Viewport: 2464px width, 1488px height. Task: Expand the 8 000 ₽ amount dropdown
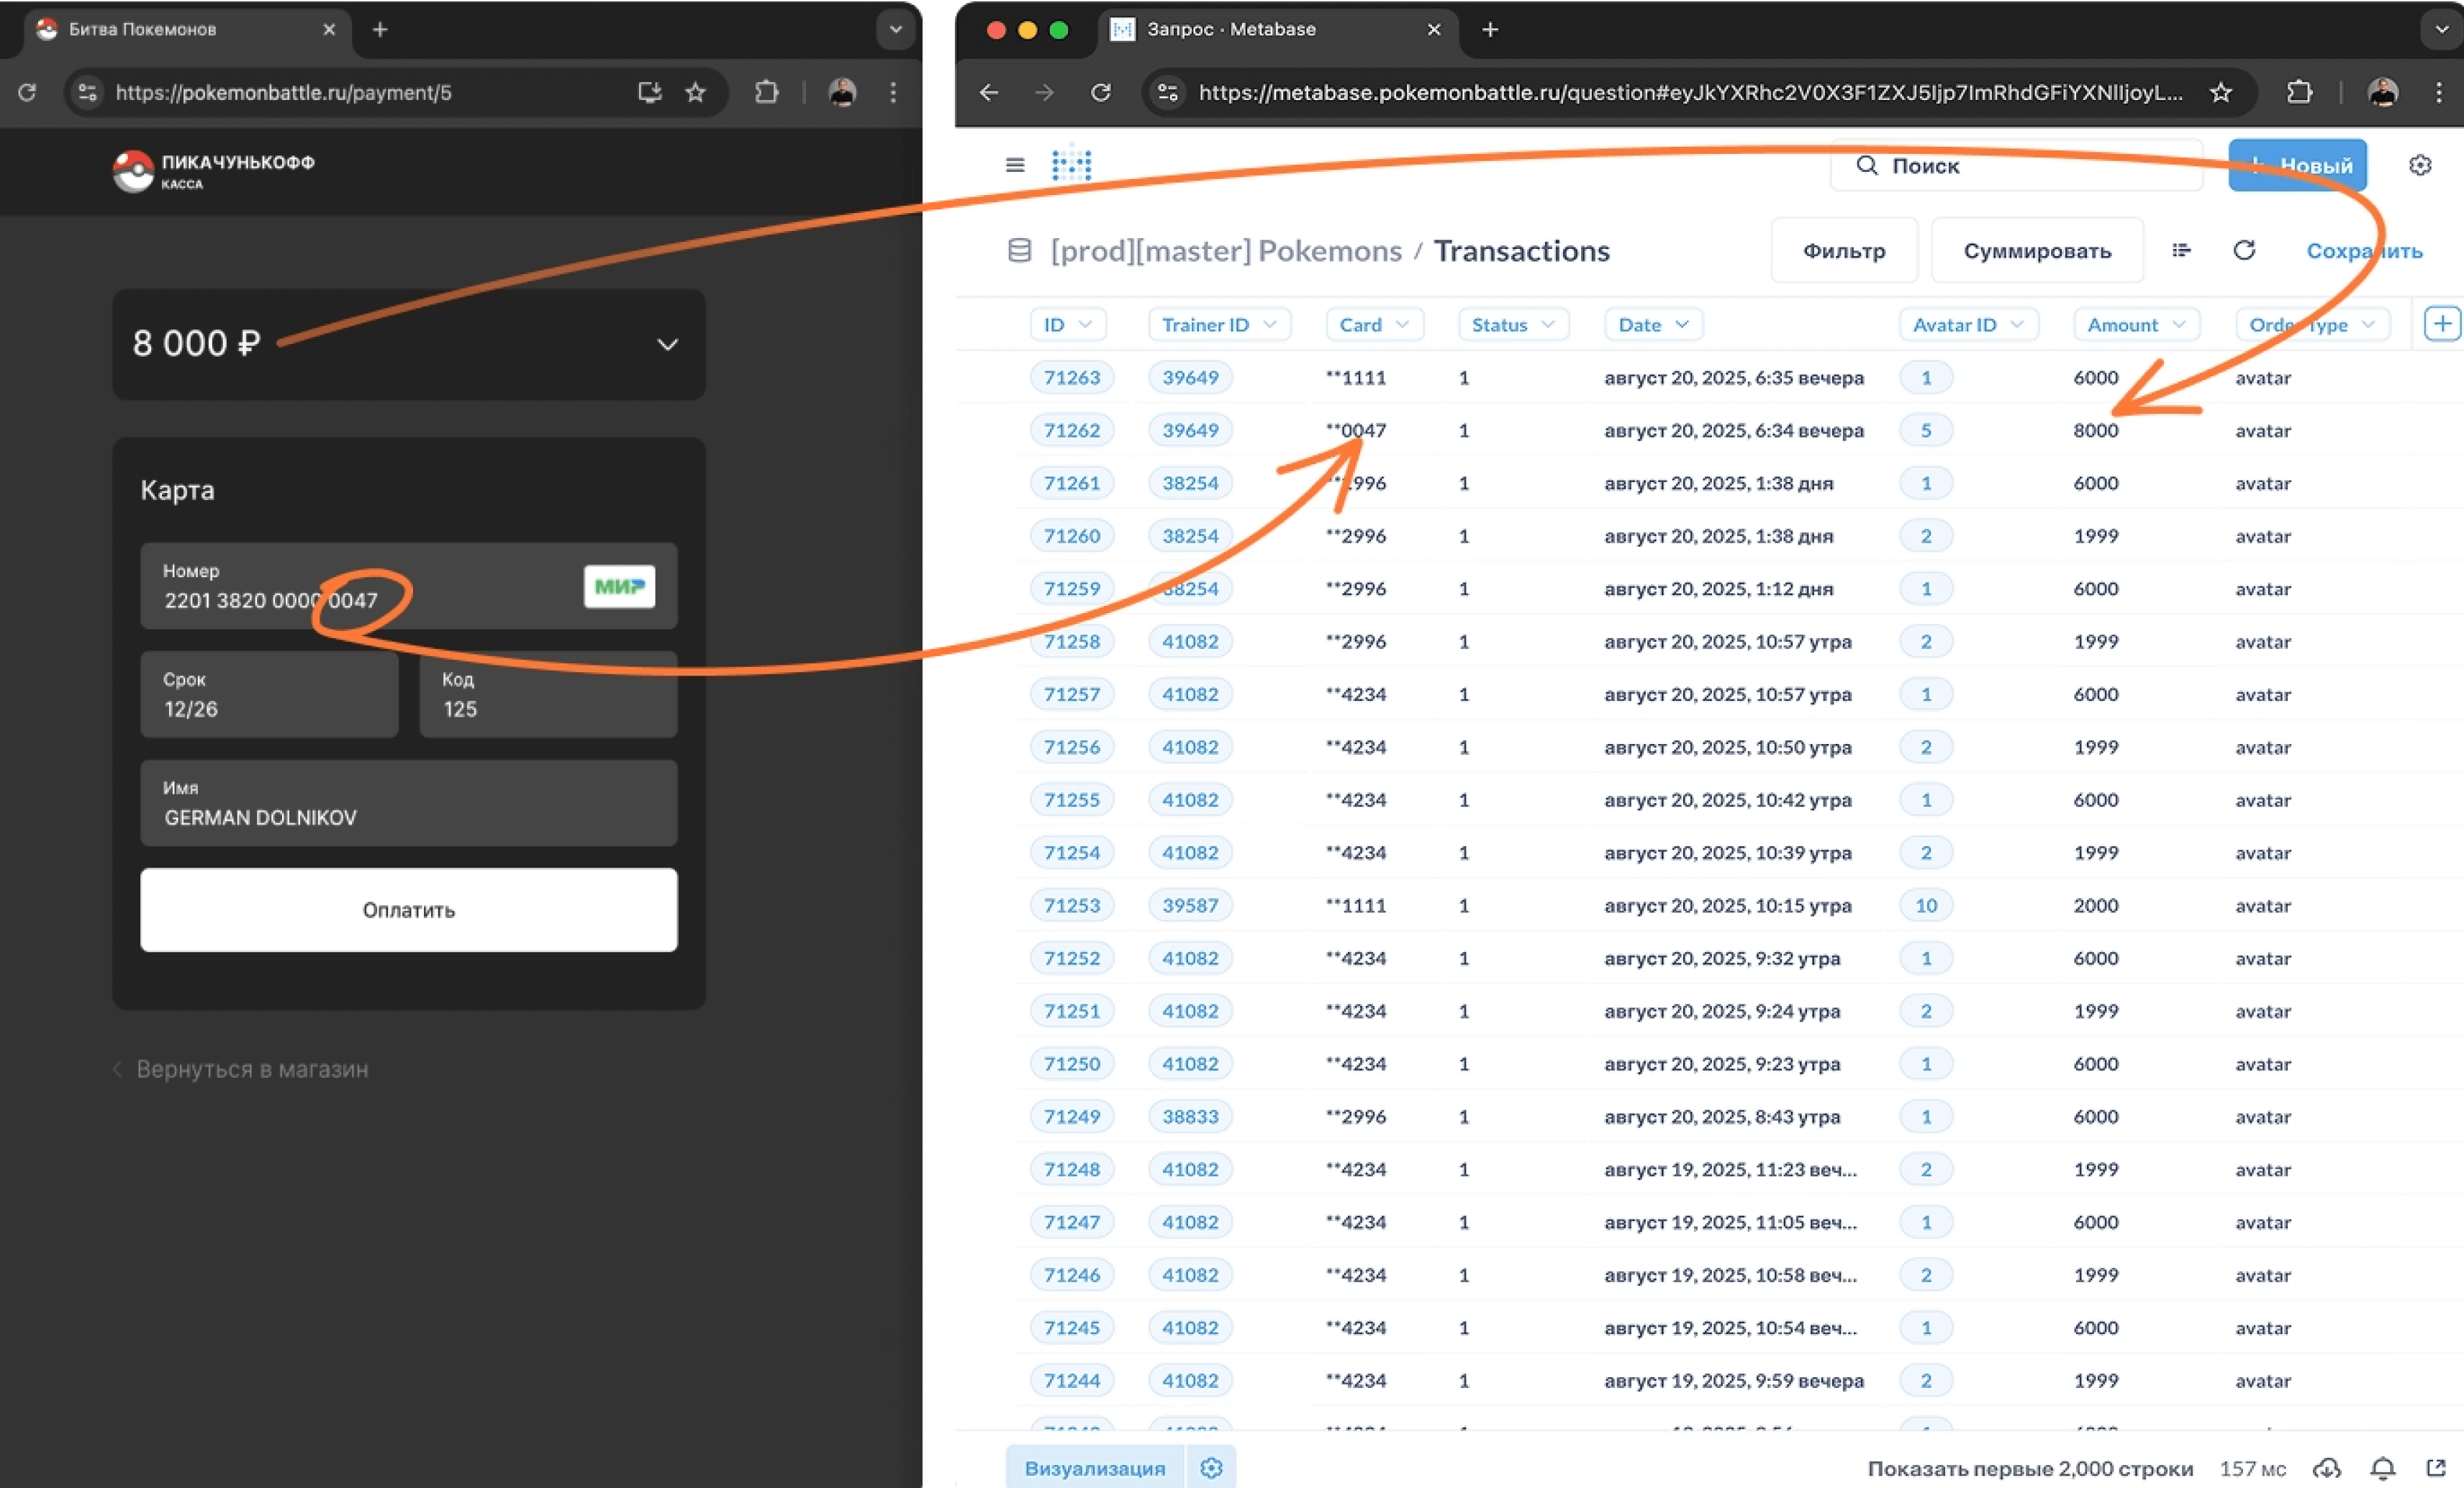coord(667,345)
